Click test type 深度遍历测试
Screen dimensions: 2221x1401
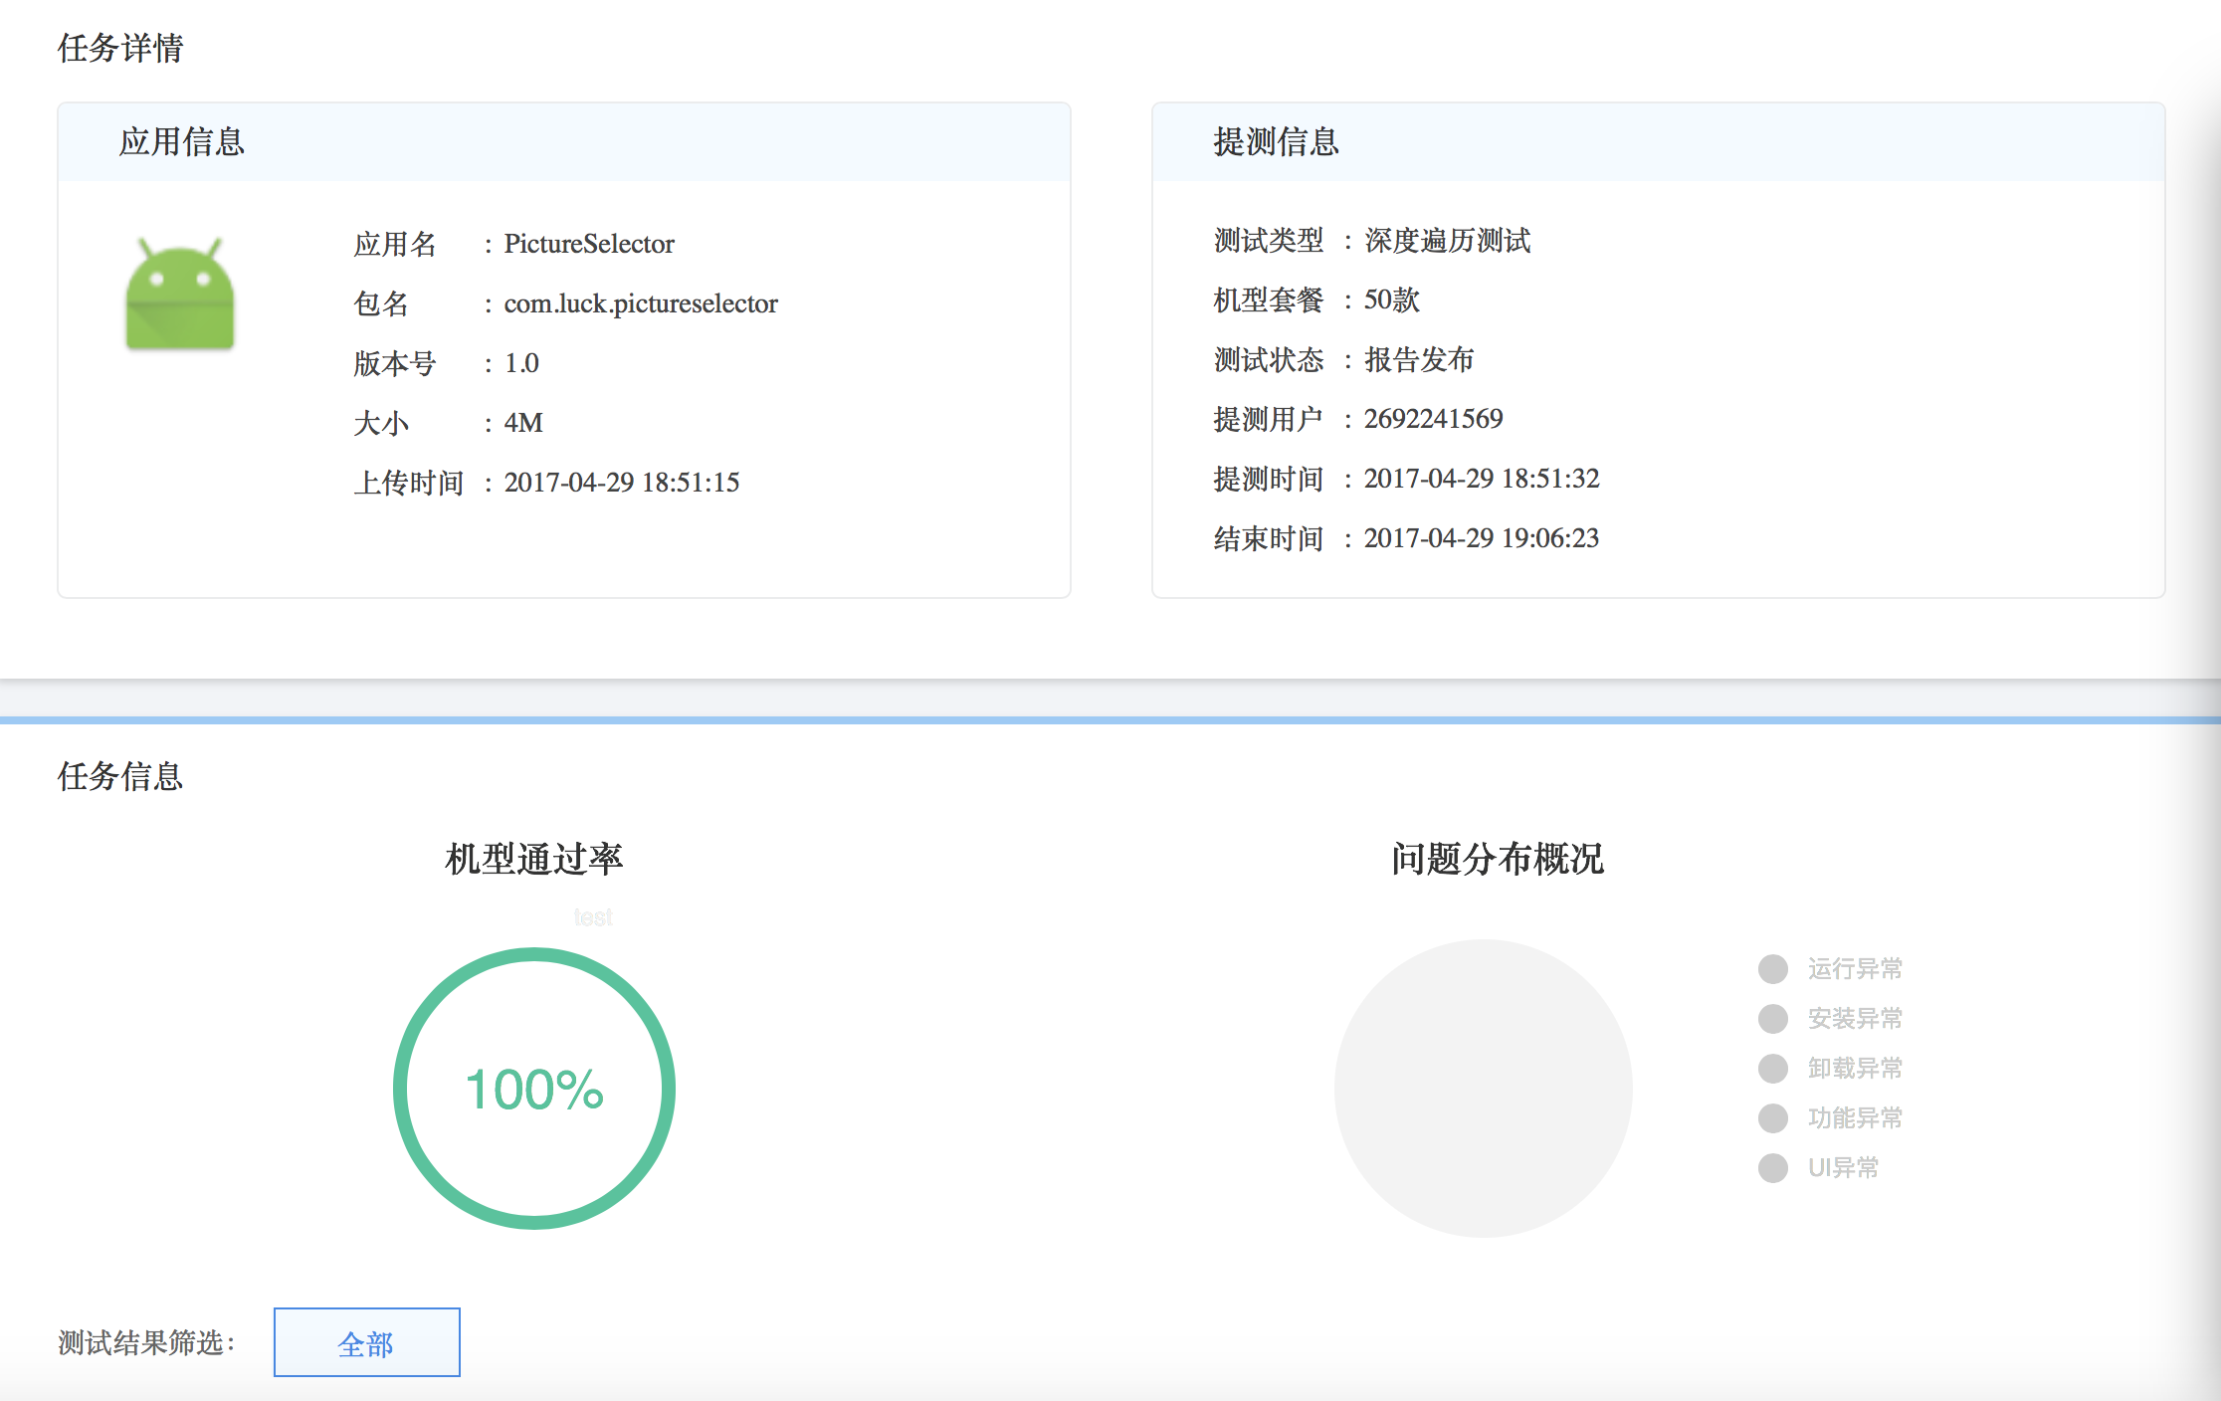click(1448, 240)
